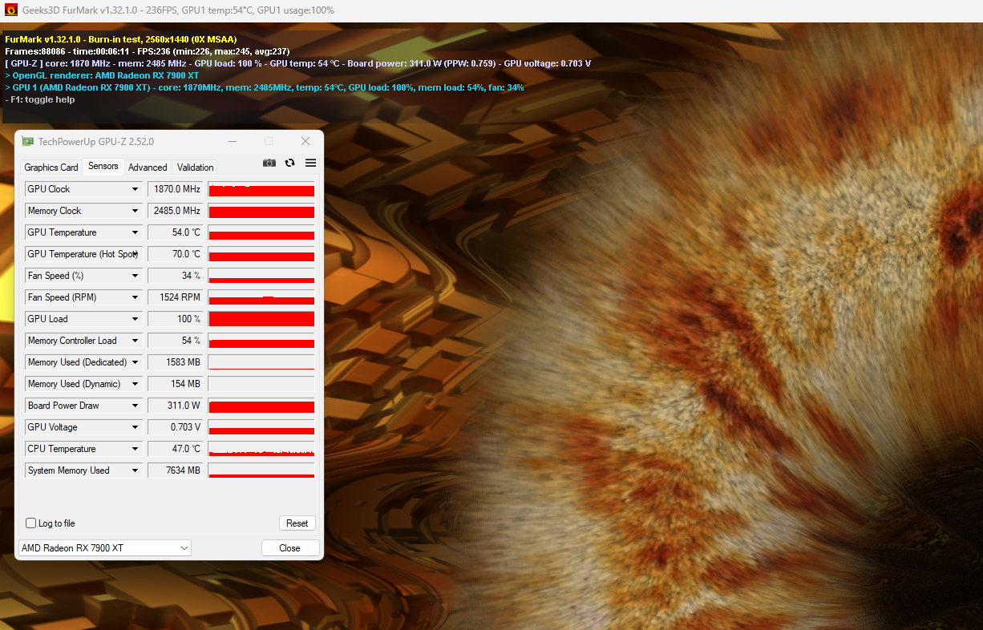983x630 pixels.
Task: Open the Memory Controller Load dropdown
Action: [x=136, y=341]
